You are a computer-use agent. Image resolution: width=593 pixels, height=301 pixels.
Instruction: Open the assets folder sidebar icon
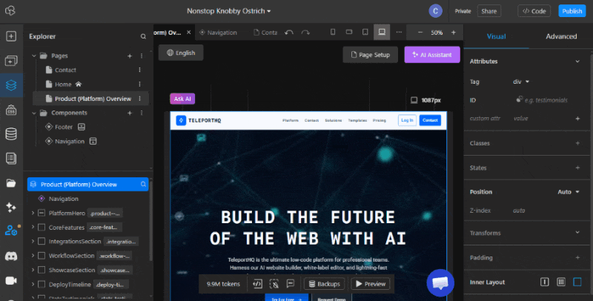11,183
